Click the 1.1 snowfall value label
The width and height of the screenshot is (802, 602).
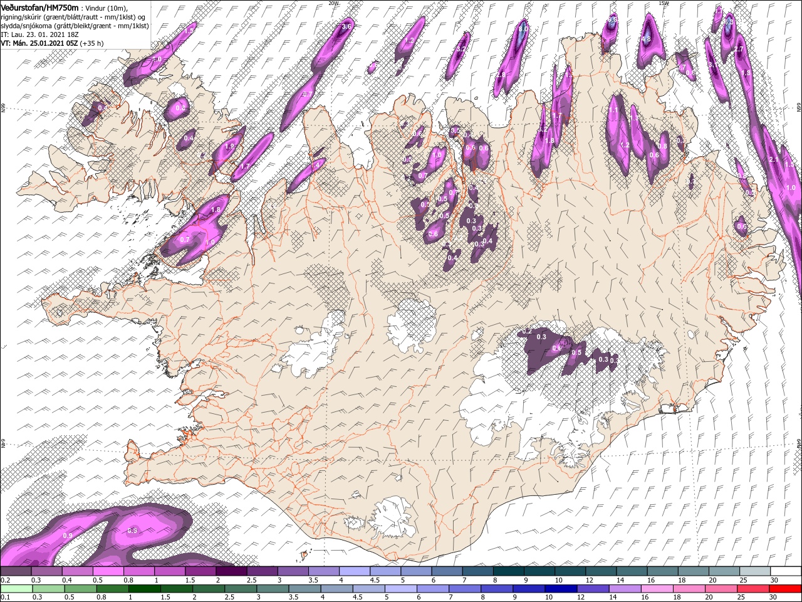[614, 110]
